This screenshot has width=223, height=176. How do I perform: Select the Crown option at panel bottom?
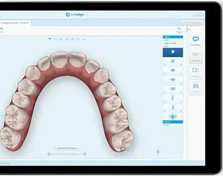click(173, 122)
